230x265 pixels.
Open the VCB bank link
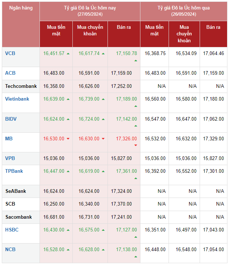click(10, 53)
